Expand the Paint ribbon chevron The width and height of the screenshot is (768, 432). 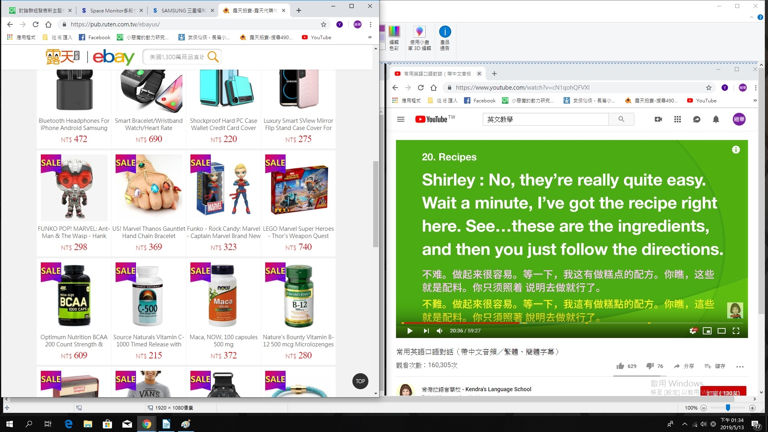pyautogui.click(x=752, y=17)
